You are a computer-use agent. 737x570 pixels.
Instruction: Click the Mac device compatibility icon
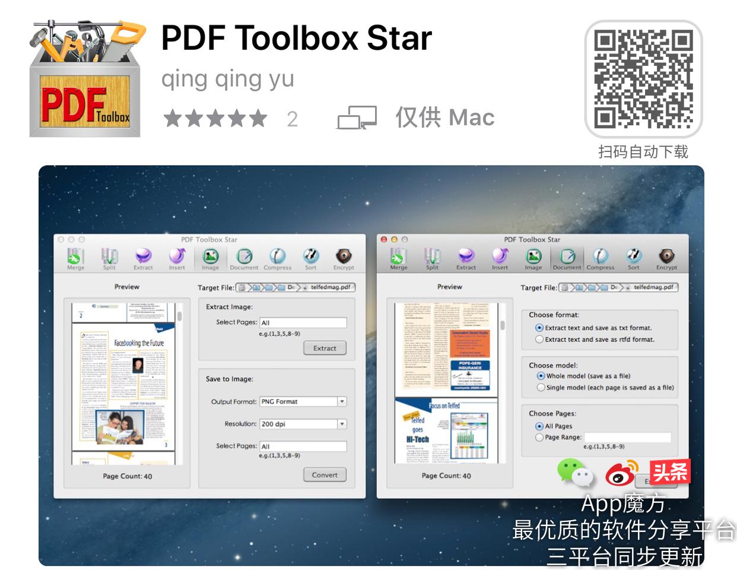[357, 118]
